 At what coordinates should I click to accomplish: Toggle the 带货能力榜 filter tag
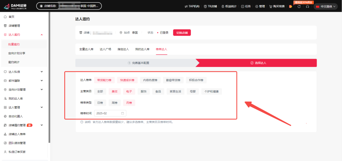104,80
